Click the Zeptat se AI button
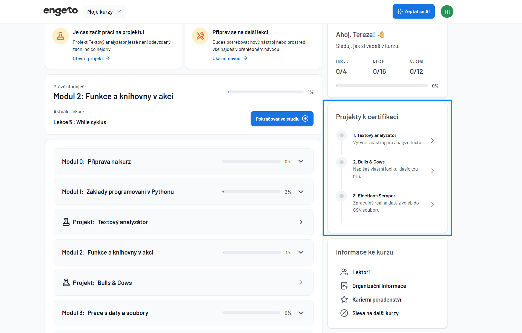The height and width of the screenshot is (333, 522). pyautogui.click(x=413, y=11)
